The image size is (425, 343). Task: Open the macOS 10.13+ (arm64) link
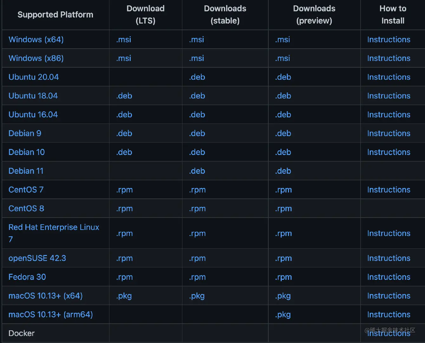pyautogui.click(x=51, y=314)
